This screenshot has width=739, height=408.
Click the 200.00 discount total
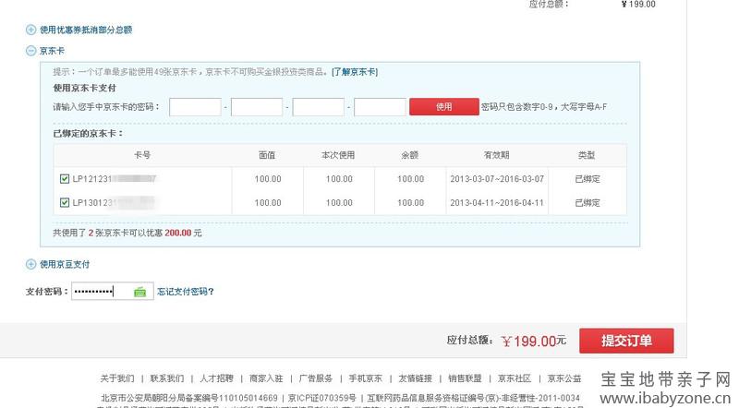pos(178,233)
